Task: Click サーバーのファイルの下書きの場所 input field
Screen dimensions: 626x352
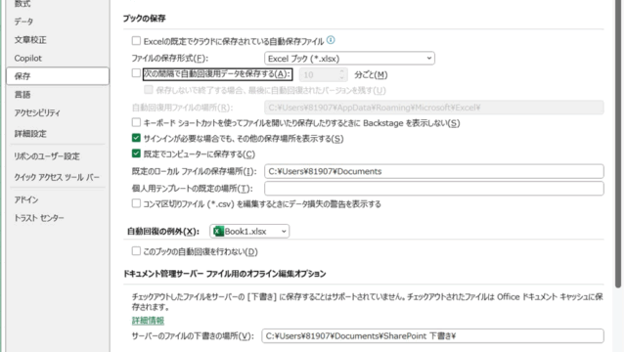Action: (x=432, y=336)
